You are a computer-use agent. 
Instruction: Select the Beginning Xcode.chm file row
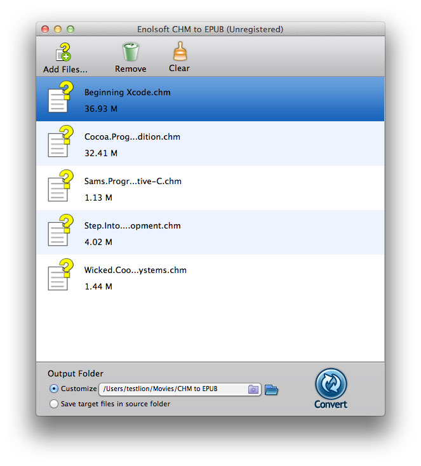(x=210, y=99)
